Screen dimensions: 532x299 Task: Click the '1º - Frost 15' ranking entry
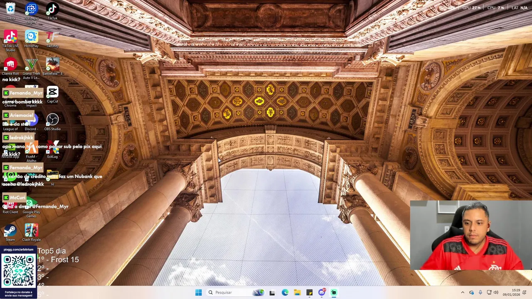click(x=58, y=260)
